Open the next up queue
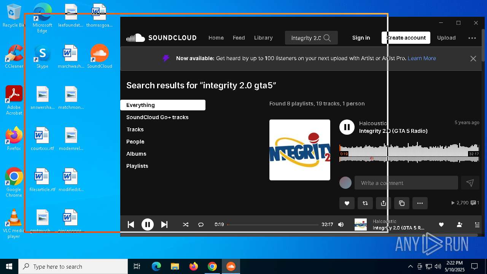Image resolution: width=487 pixels, height=274 pixels. pyautogui.click(x=477, y=225)
